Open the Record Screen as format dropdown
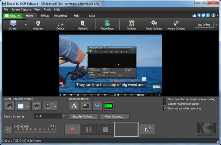Screen dimensions: 221x145 click(64, 116)
